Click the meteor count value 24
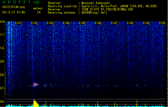This screenshot has height=107, width=168. (39, 12)
